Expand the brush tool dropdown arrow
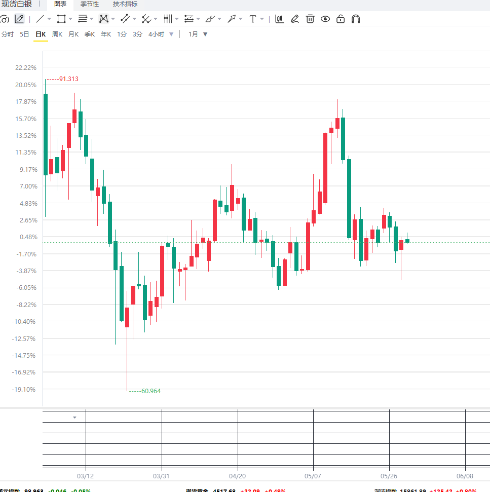 pyautogui.click(x=219, y=19)
